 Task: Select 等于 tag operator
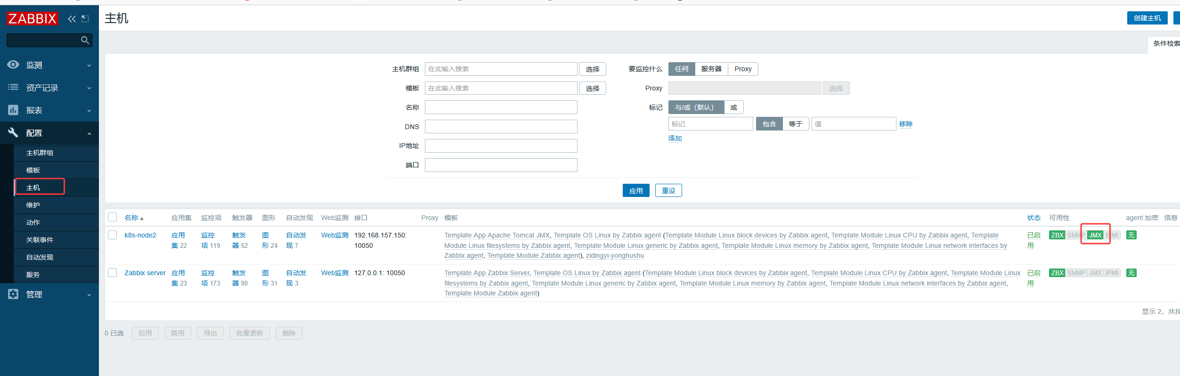796,124
